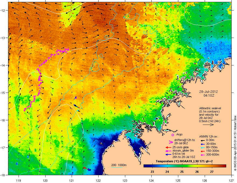Click the 150-300m depth label

tap(212, 151)
